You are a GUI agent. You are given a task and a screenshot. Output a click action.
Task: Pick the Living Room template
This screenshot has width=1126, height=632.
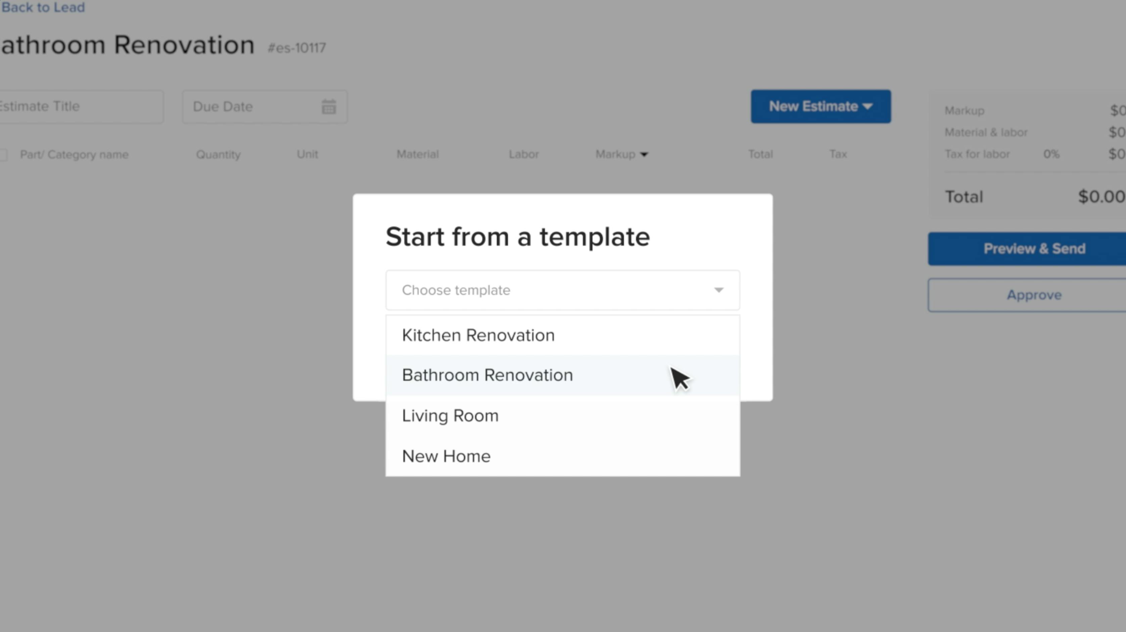click(563, 415)
